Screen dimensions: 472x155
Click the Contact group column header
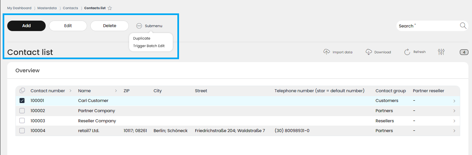391,91
